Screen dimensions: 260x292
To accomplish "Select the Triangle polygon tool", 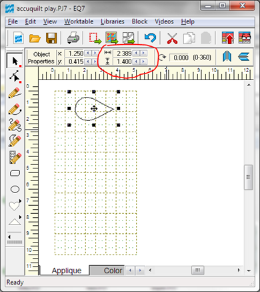I will click(15, 221).
